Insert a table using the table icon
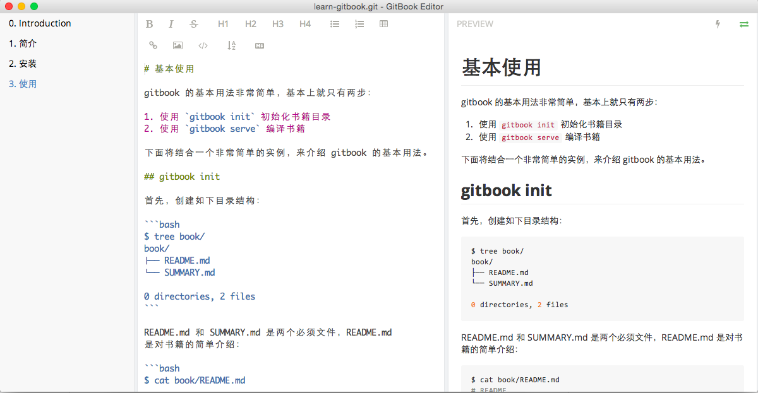Image resolution: width=758 pixels, height=393 pixels. point(383,24)
